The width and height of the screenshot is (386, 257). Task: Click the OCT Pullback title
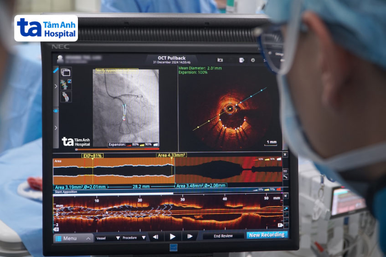(172, 58)
